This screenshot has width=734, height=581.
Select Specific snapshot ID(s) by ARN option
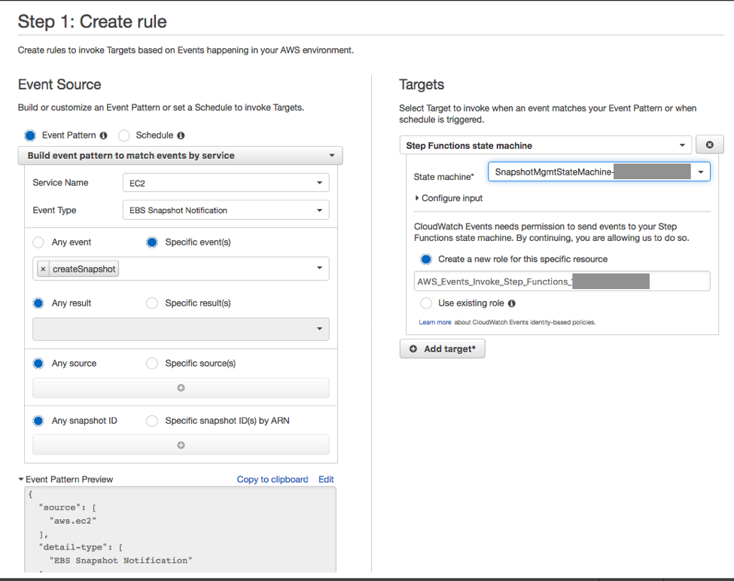pos(152,421)
